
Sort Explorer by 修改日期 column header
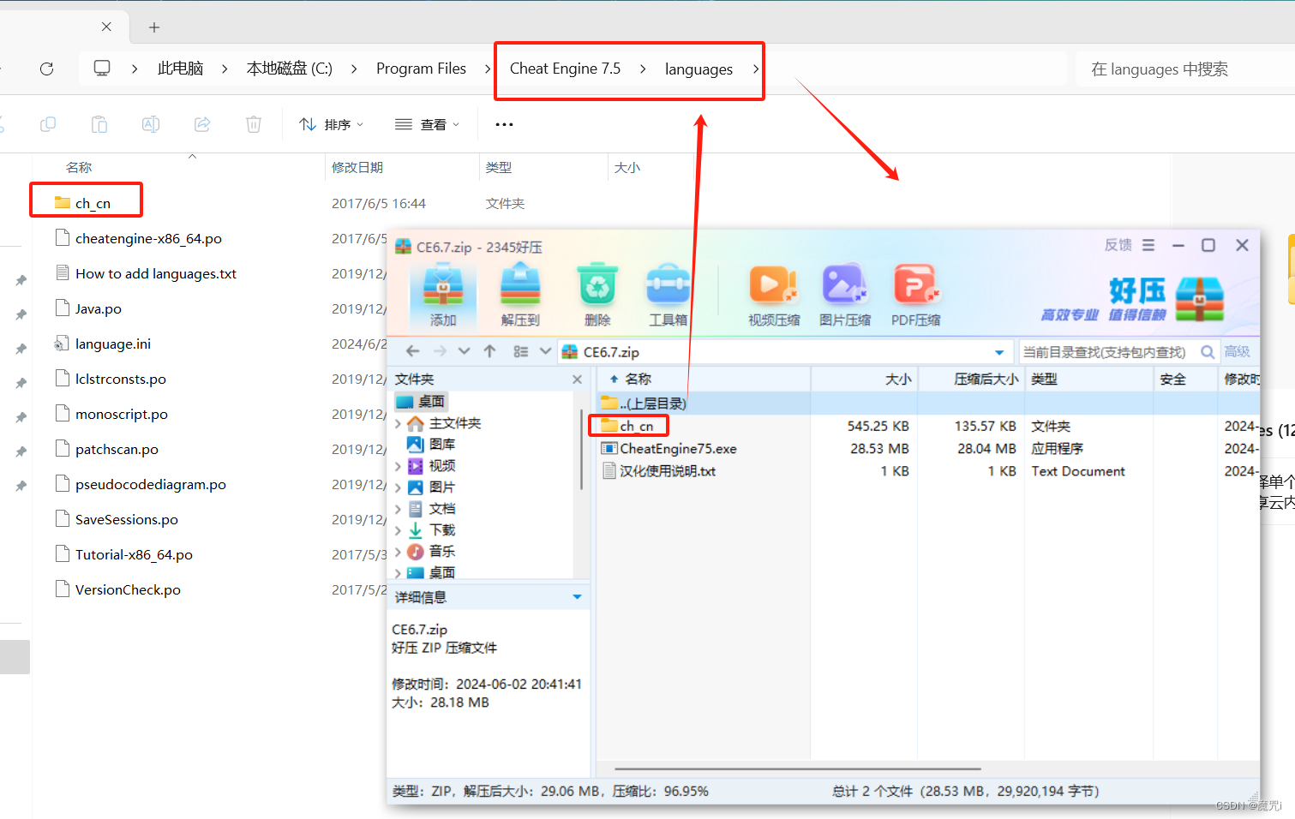[x=357, y=167]
